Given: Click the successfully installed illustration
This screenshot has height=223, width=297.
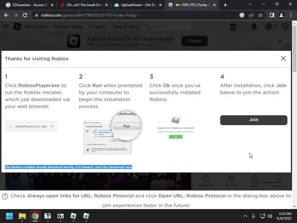Looking at the screenshot, I should [x=175, y=127].
